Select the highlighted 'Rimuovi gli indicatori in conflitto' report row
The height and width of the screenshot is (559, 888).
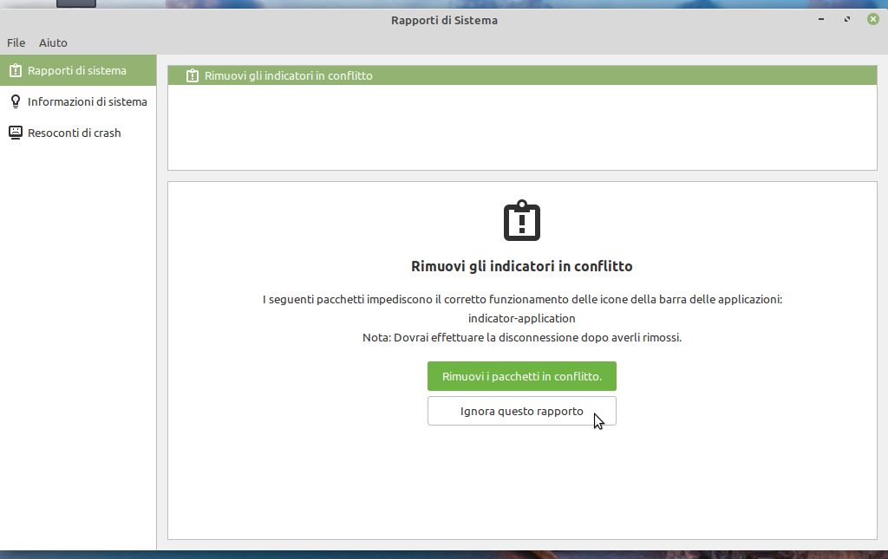[520, 75]
